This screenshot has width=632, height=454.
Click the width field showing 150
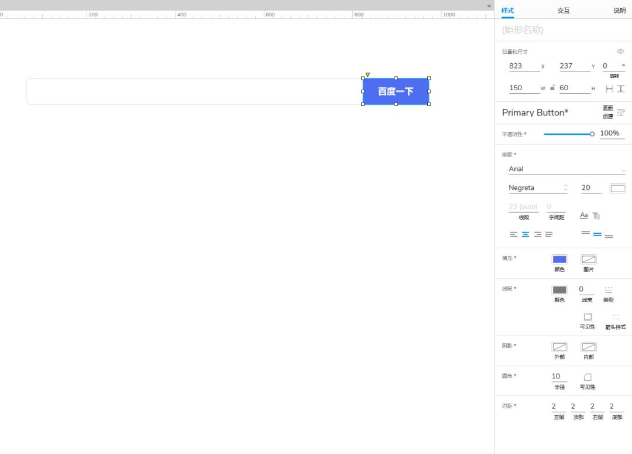pos(524,88)
